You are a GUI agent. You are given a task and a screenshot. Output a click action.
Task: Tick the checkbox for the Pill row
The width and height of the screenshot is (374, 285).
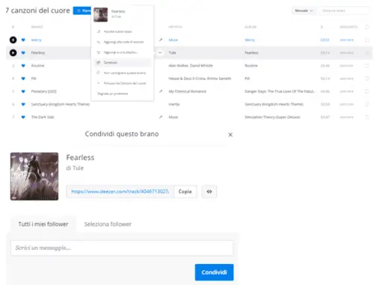point(367,79)
